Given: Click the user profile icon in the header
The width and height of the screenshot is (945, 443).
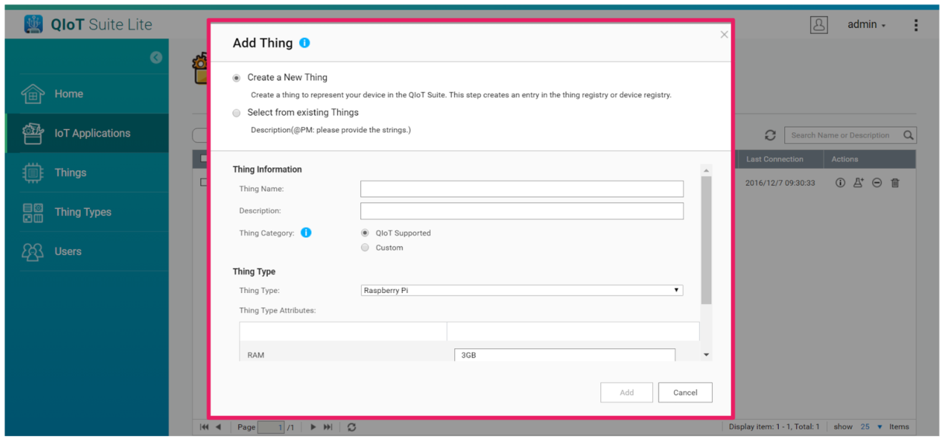Looking at the screenshot, I should [x=819, y=24].
